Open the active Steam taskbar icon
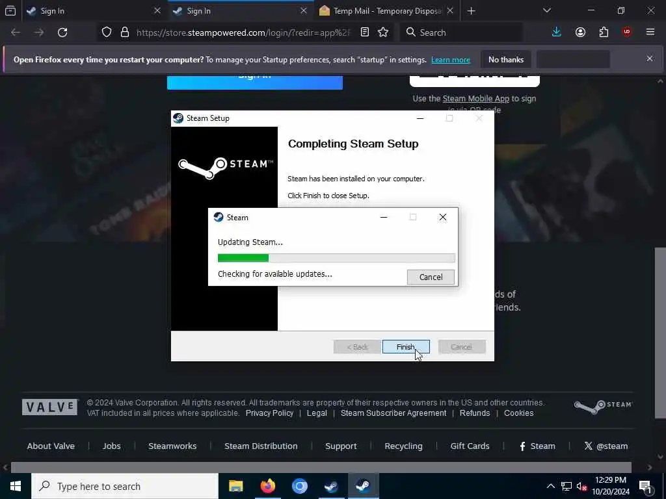 click(363, 486)
